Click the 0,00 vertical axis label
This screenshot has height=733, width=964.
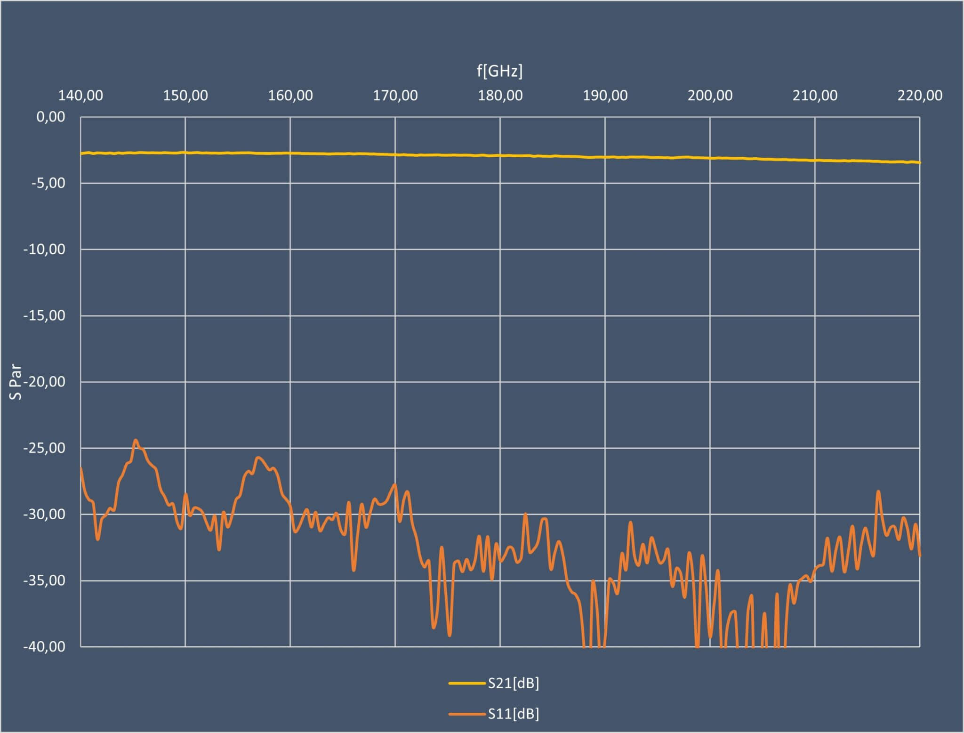pyautogui.click(x=51, y=117)
